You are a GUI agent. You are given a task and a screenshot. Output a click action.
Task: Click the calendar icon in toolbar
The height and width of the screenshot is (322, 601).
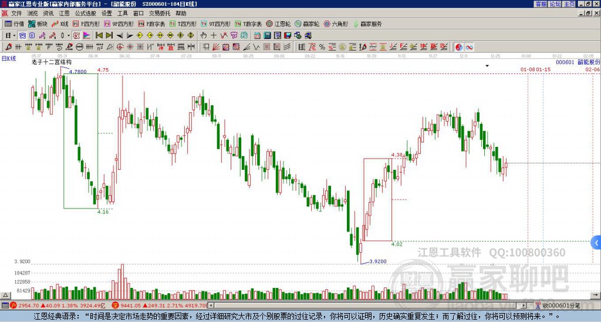257,36
